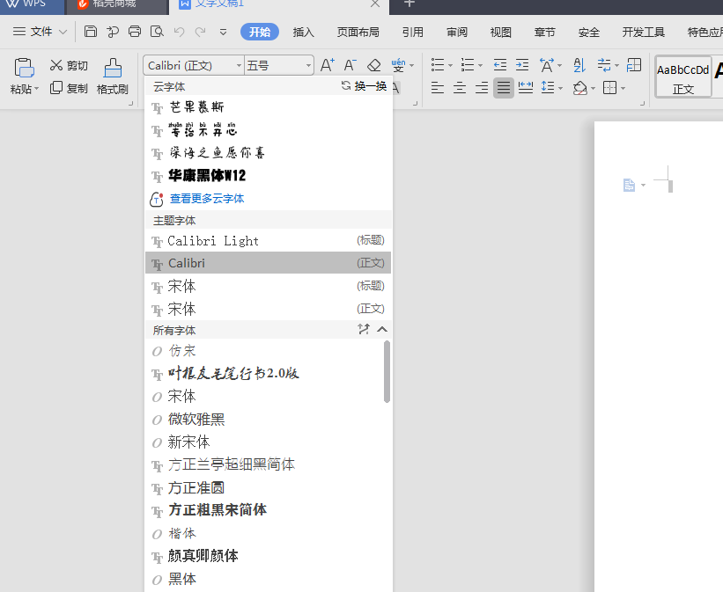Click the Decrease indent icon
Image resolution: width=723 pixels, height=592 pixels.
pyautogui.click(x=500, y=65)
